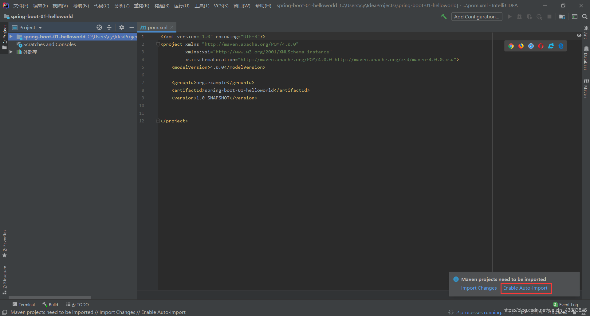Image resolution: width=590 pixels, height=316 pixels.
Task: Expand the 外部库 external libraries node
Action: 11,52
